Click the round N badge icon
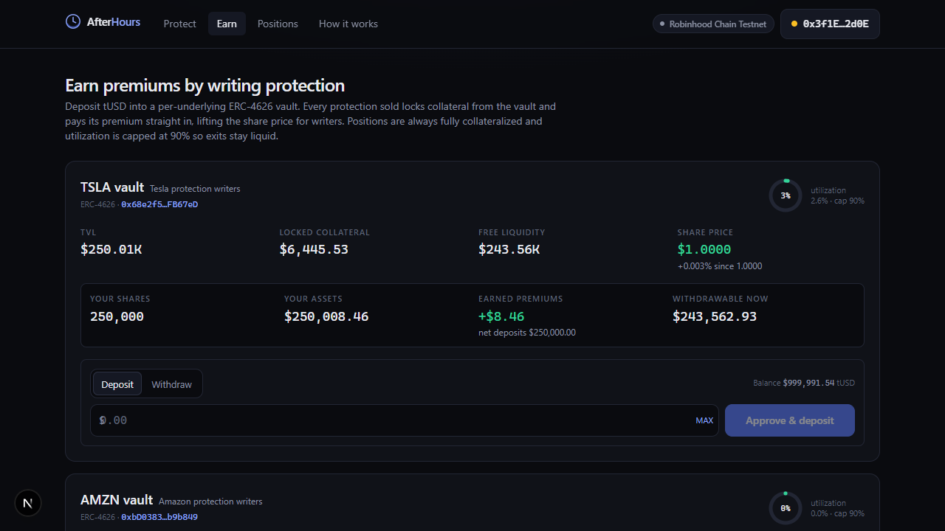The width and height of the screenshot is (945, 531). 28,503
